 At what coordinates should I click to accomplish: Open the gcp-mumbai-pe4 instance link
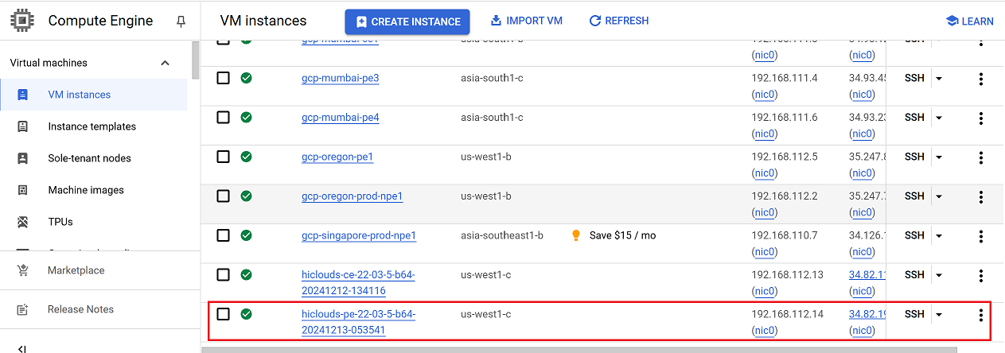(341, 117)
